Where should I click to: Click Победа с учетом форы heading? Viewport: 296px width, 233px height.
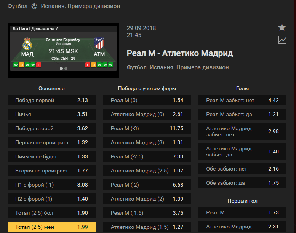147,88
